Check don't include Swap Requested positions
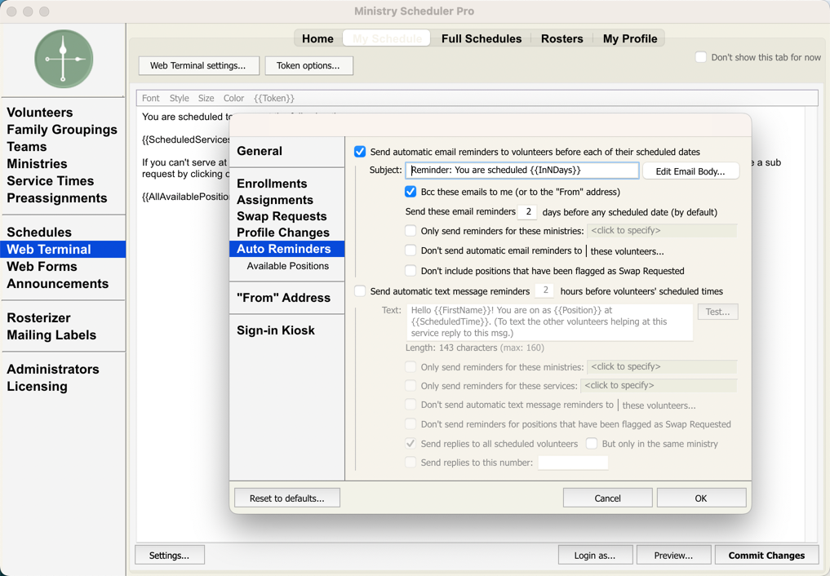Screen dimensions: 830x576 coord(411,271)
